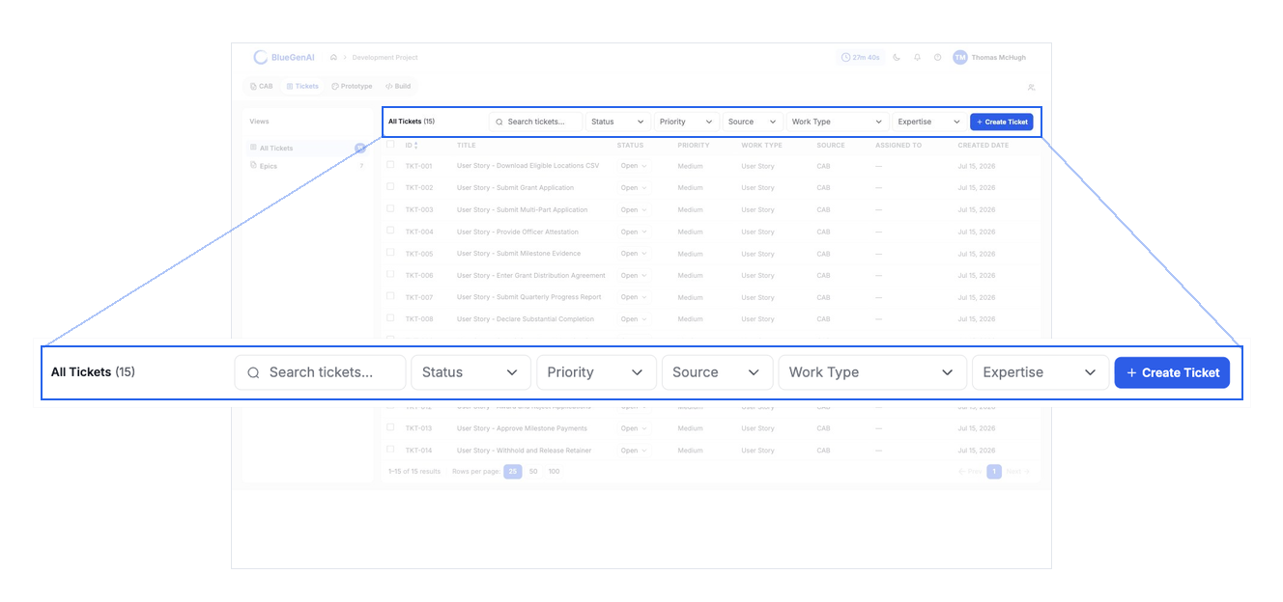Open ticket Withhold and Release Retainer
1283x602 pixels.
click(x=524, y=451)
